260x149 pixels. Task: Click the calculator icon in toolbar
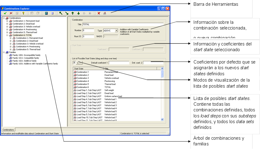[x=46, y=13]
